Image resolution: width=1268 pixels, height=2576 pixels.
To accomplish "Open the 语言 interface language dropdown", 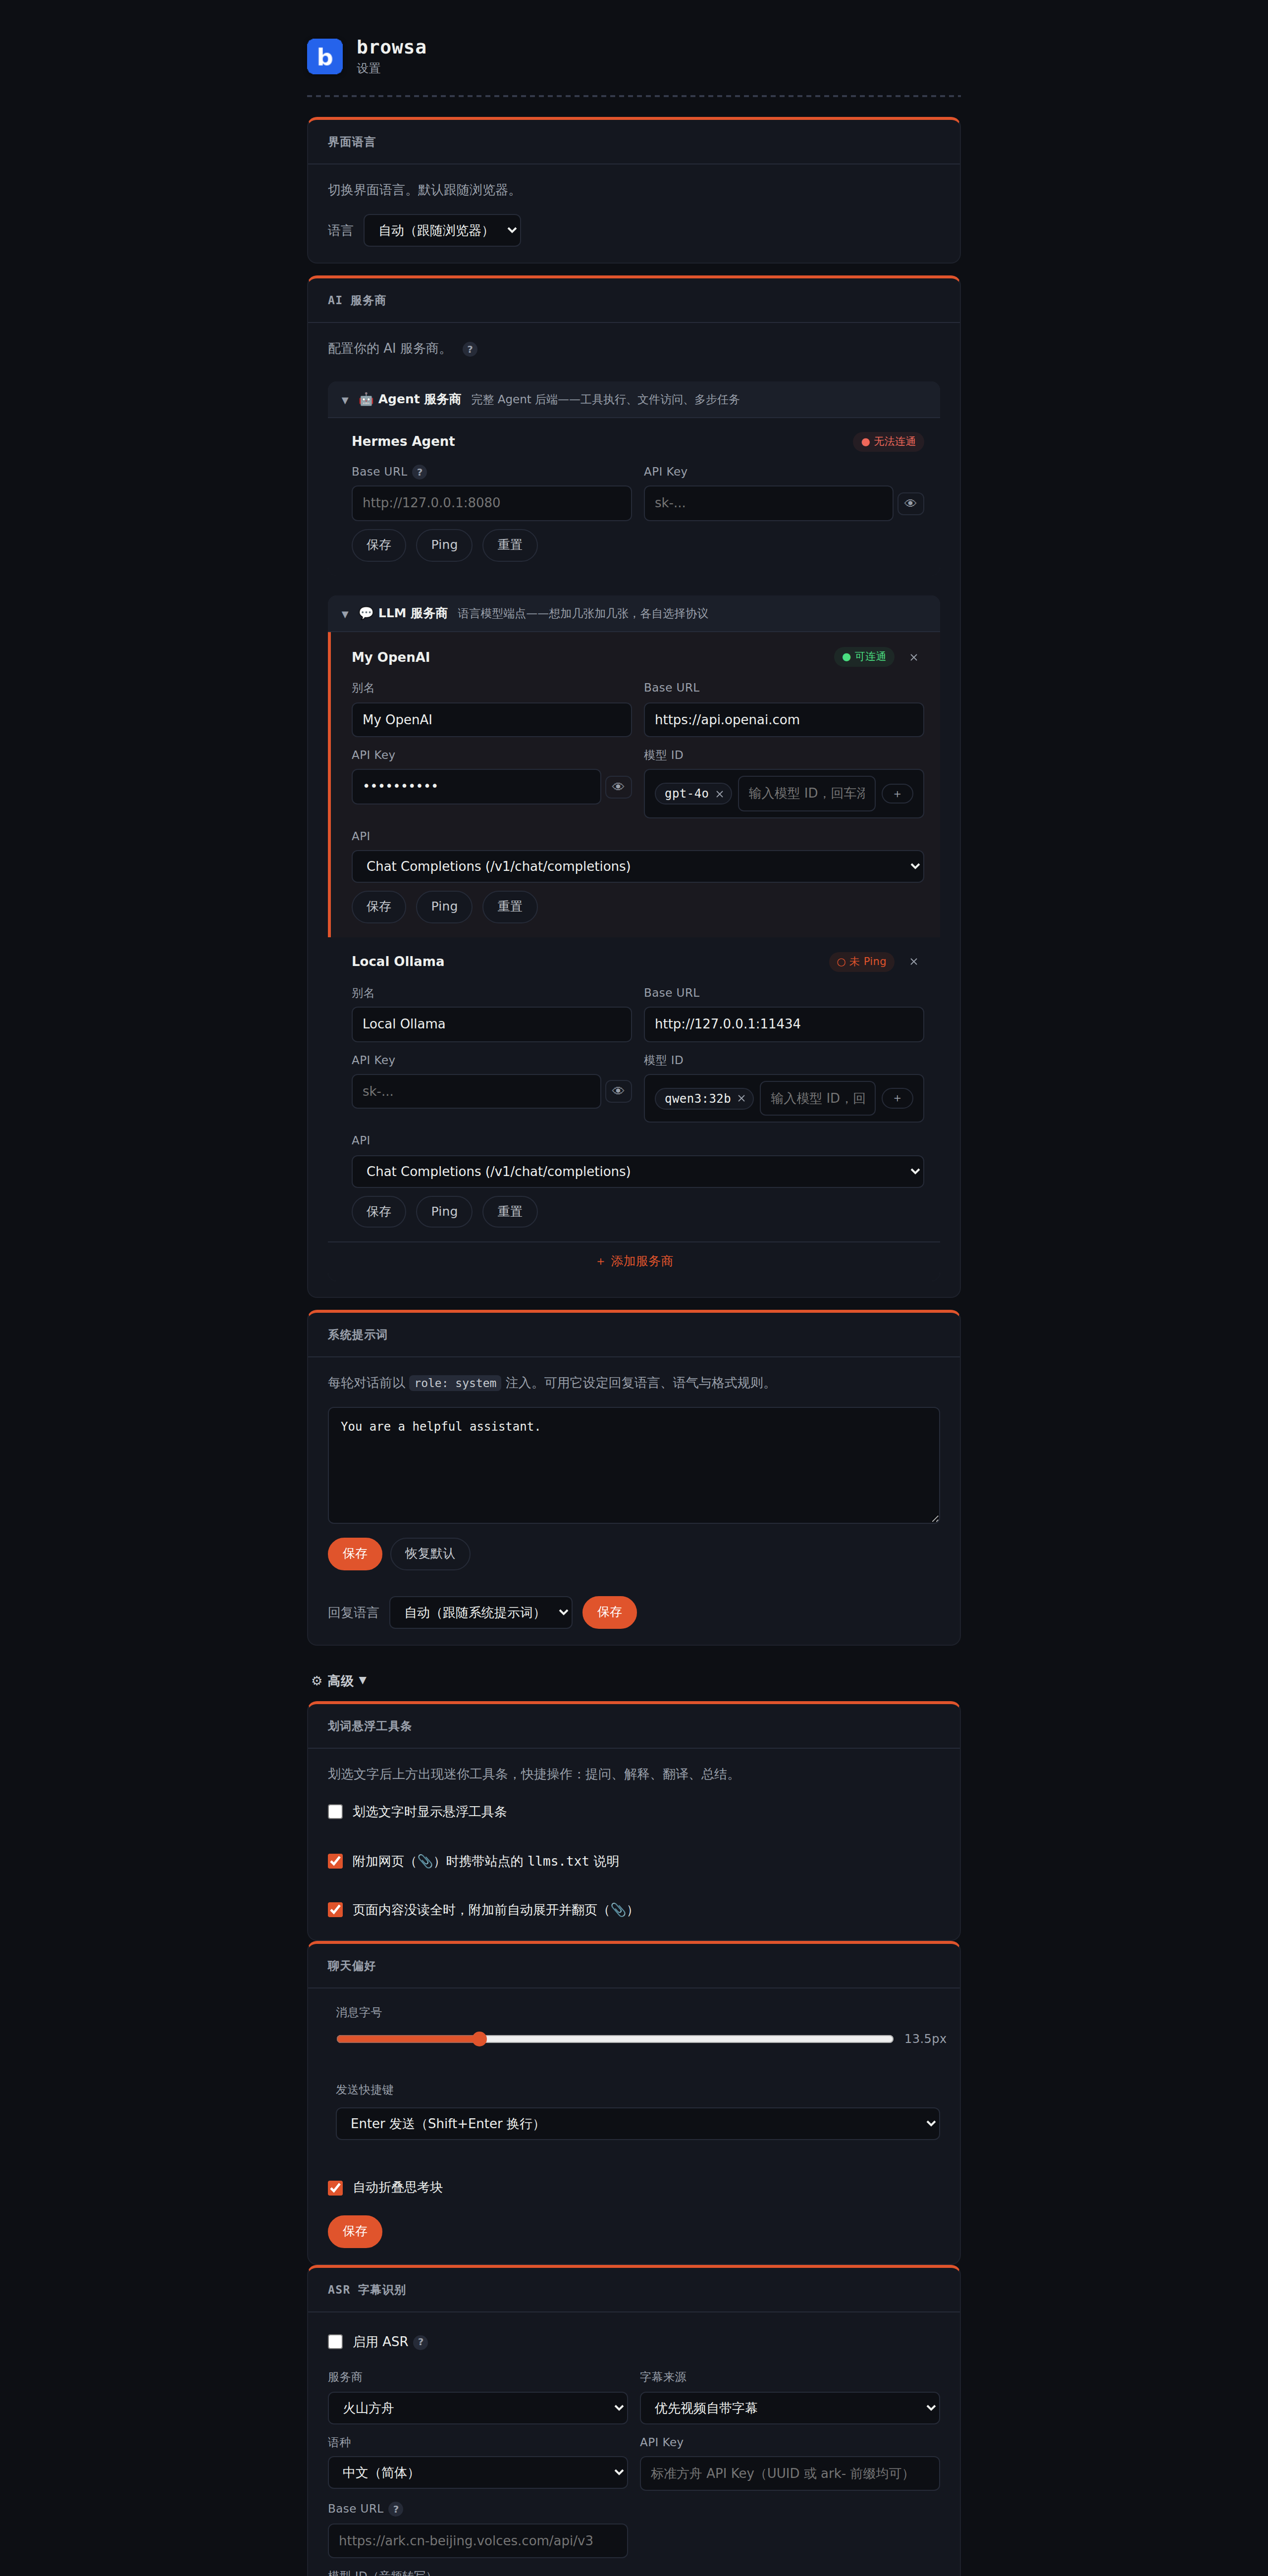I will click(x=442, y=230).
